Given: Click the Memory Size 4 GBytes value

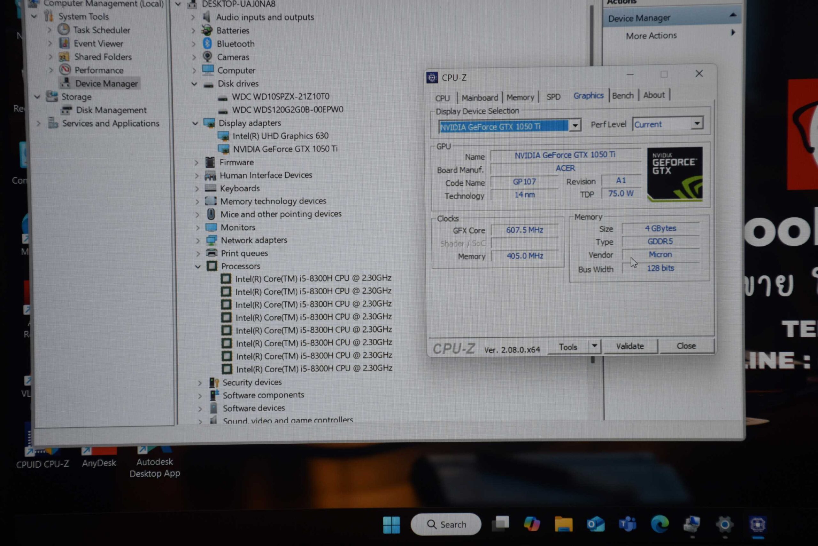Looking at the screenshot, I should (660, 228).
